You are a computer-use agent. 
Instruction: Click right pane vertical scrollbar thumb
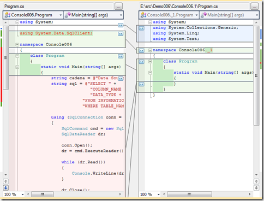[256, 75]
